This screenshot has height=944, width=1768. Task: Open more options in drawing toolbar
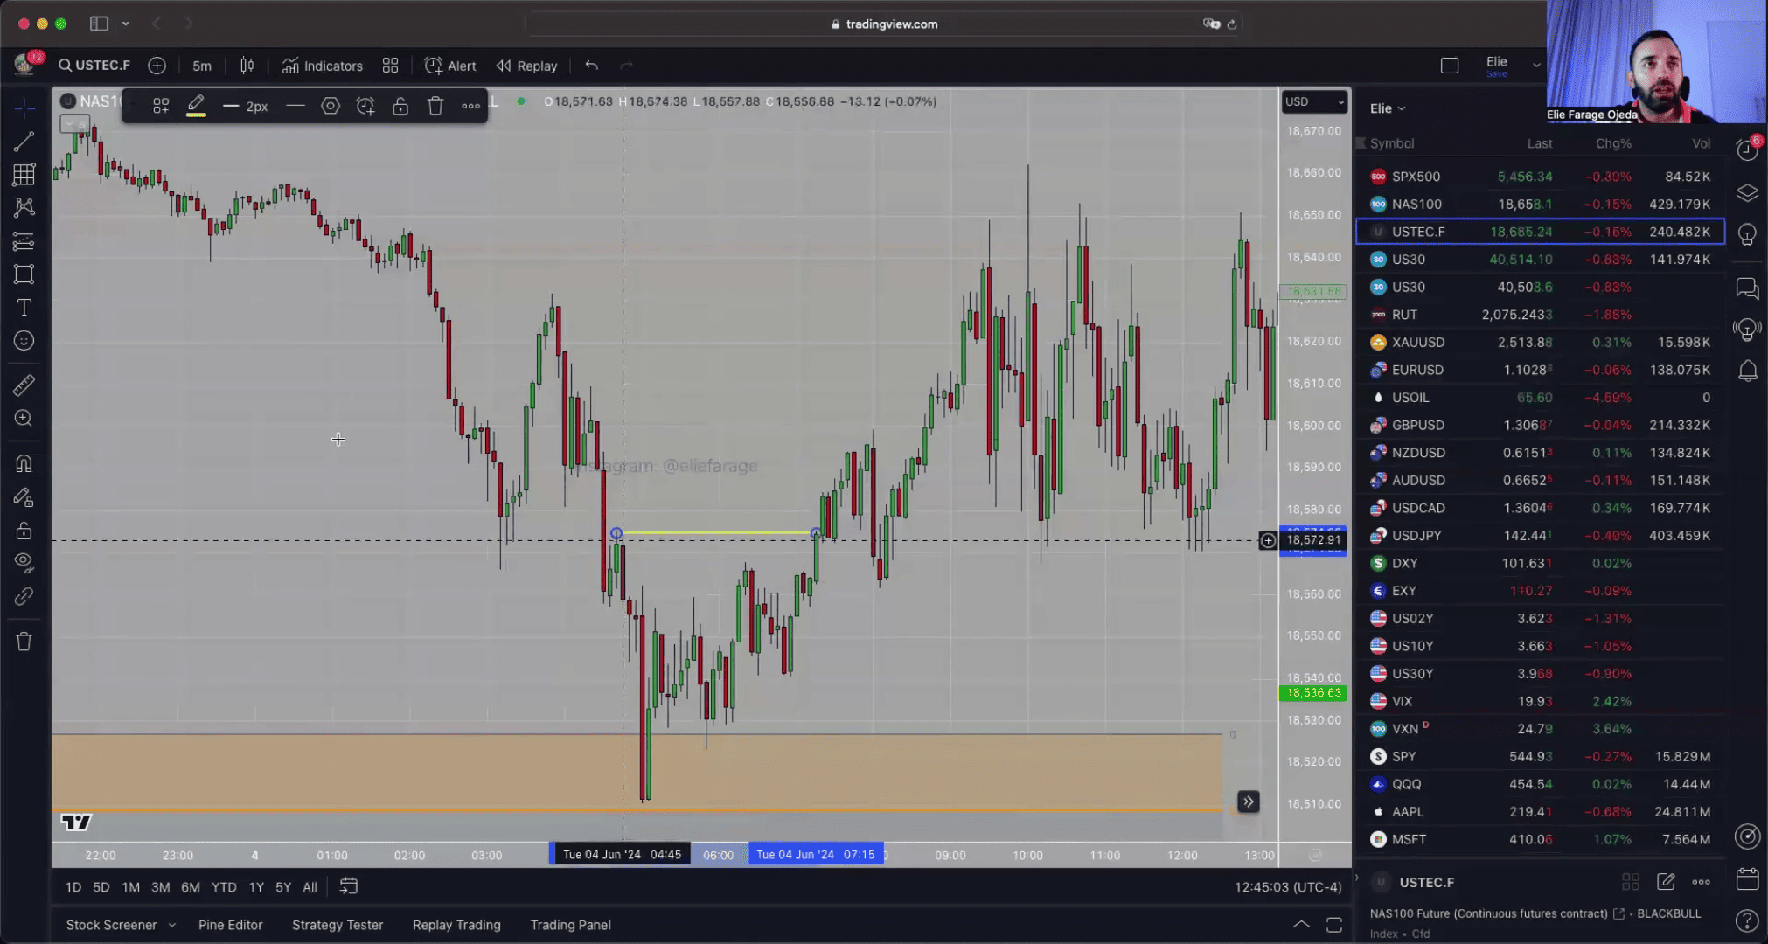coord(470,106)
